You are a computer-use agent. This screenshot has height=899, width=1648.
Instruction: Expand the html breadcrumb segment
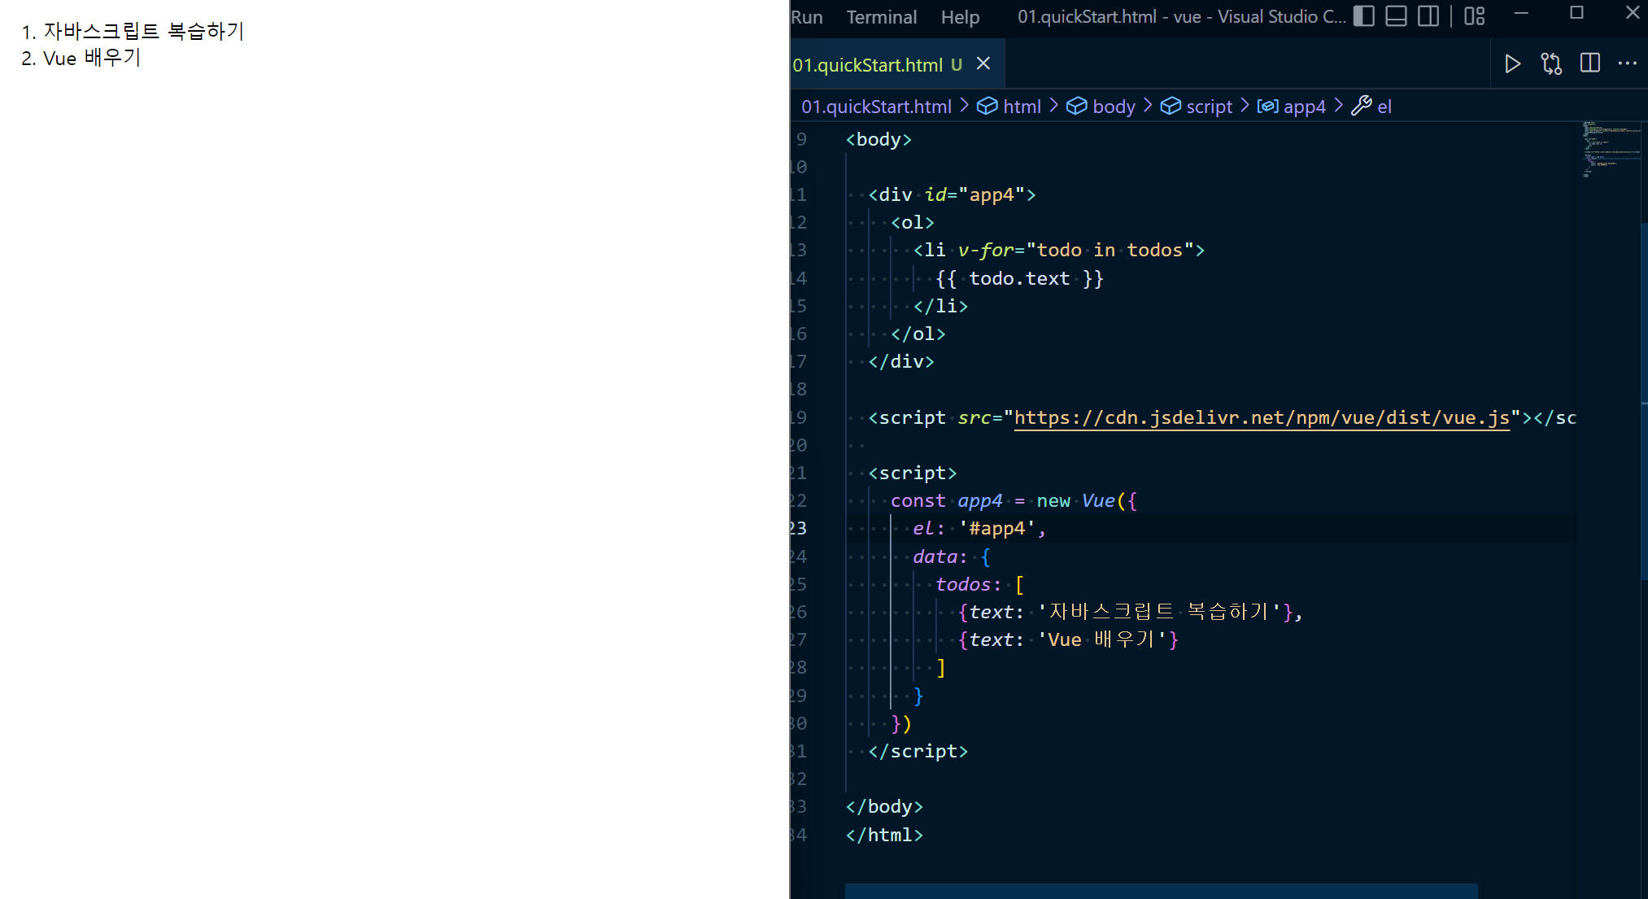(x=1021, y=107)
